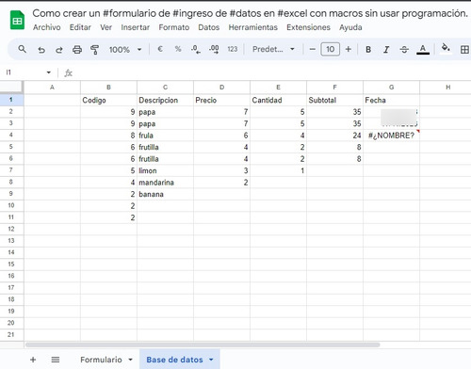The height and width of the screenshot is (369, 471).
Task: Open the fill color picker
Action: tap(446, 48)
